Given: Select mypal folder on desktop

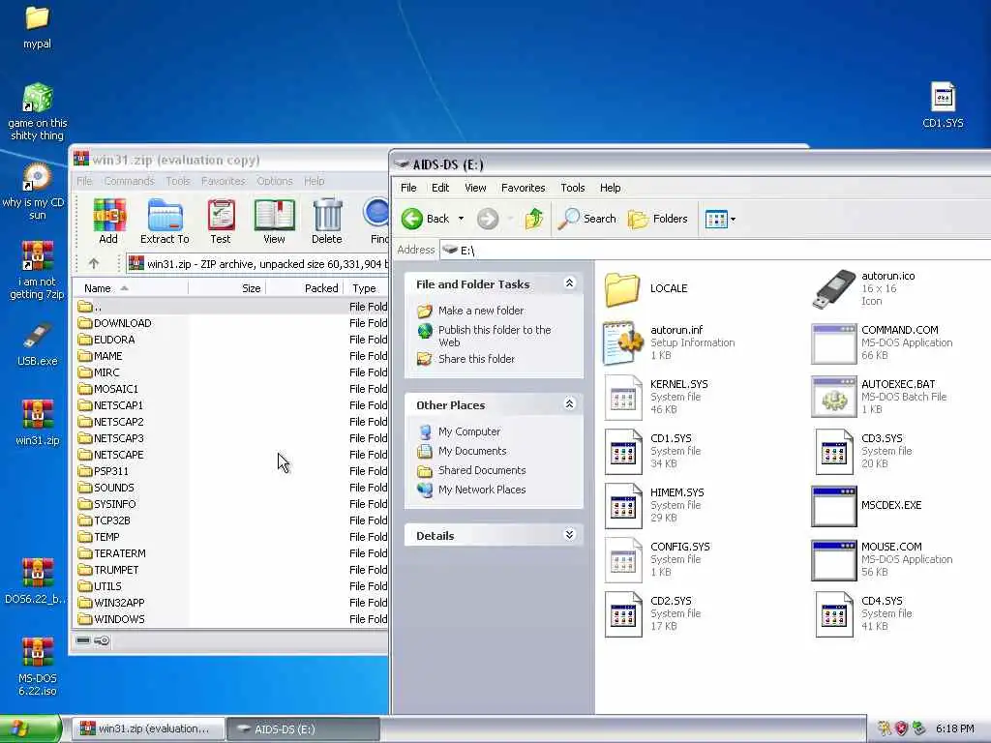Looking at the screenshot, I should click(37, 26).
